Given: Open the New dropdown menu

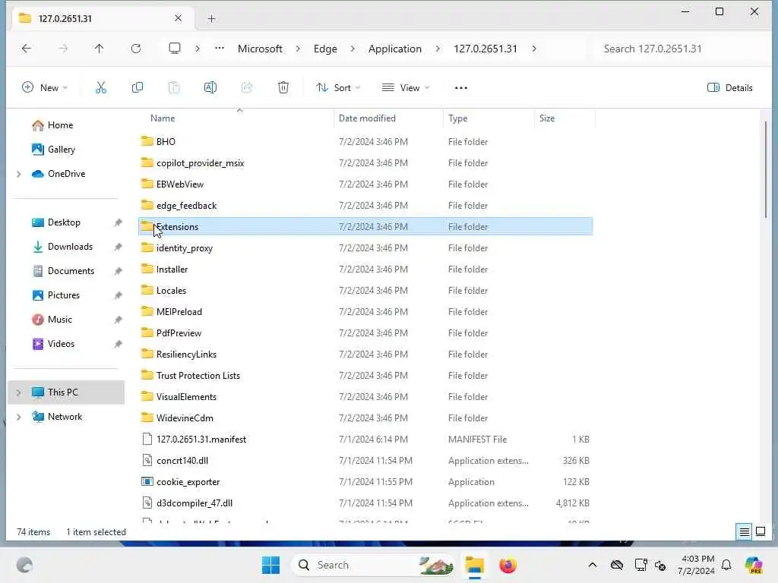Looking at the screenshot, I should pyautogui.click(x=45, y=88).
